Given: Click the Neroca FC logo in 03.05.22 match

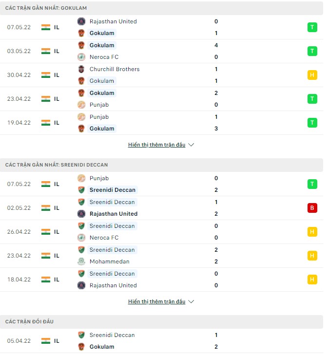Looking at the screenshot, I should pyautogui.click(x=81, y=57).
